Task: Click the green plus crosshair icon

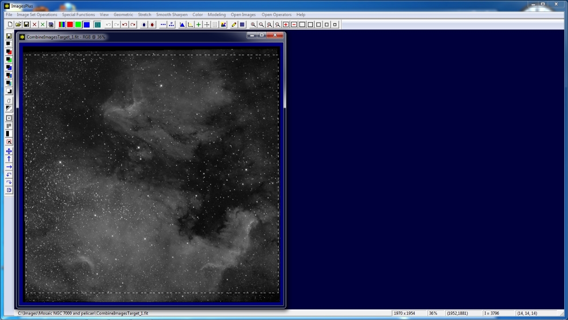Action: point(198,24)
